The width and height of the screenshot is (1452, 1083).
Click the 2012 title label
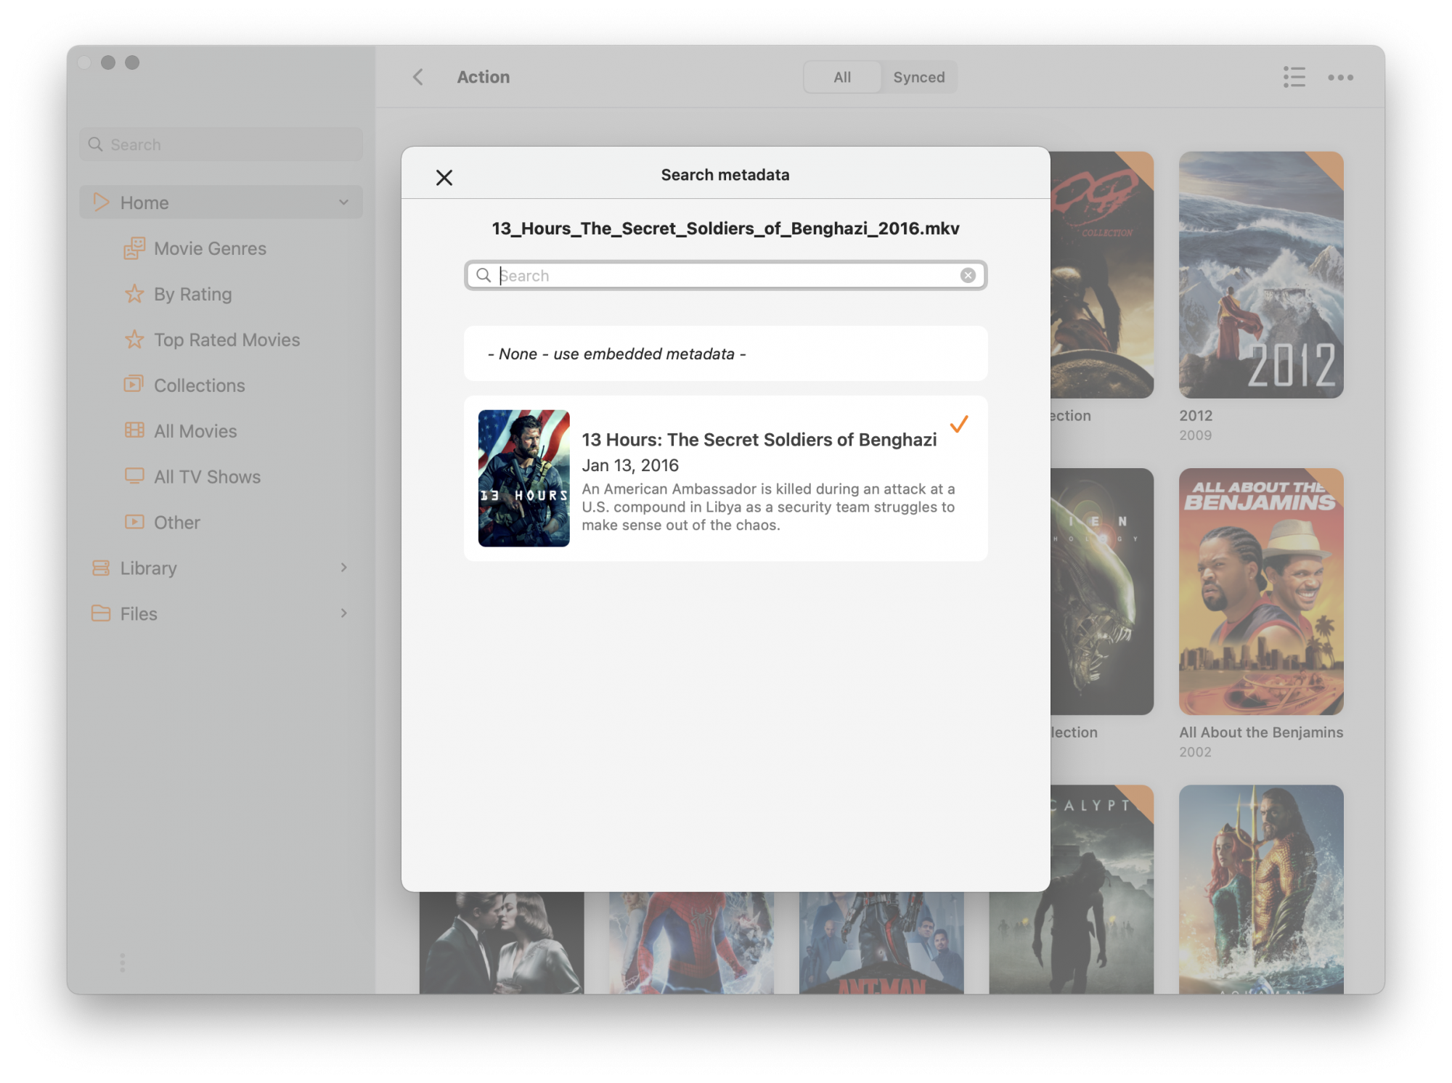click(x=1196, y=415)
